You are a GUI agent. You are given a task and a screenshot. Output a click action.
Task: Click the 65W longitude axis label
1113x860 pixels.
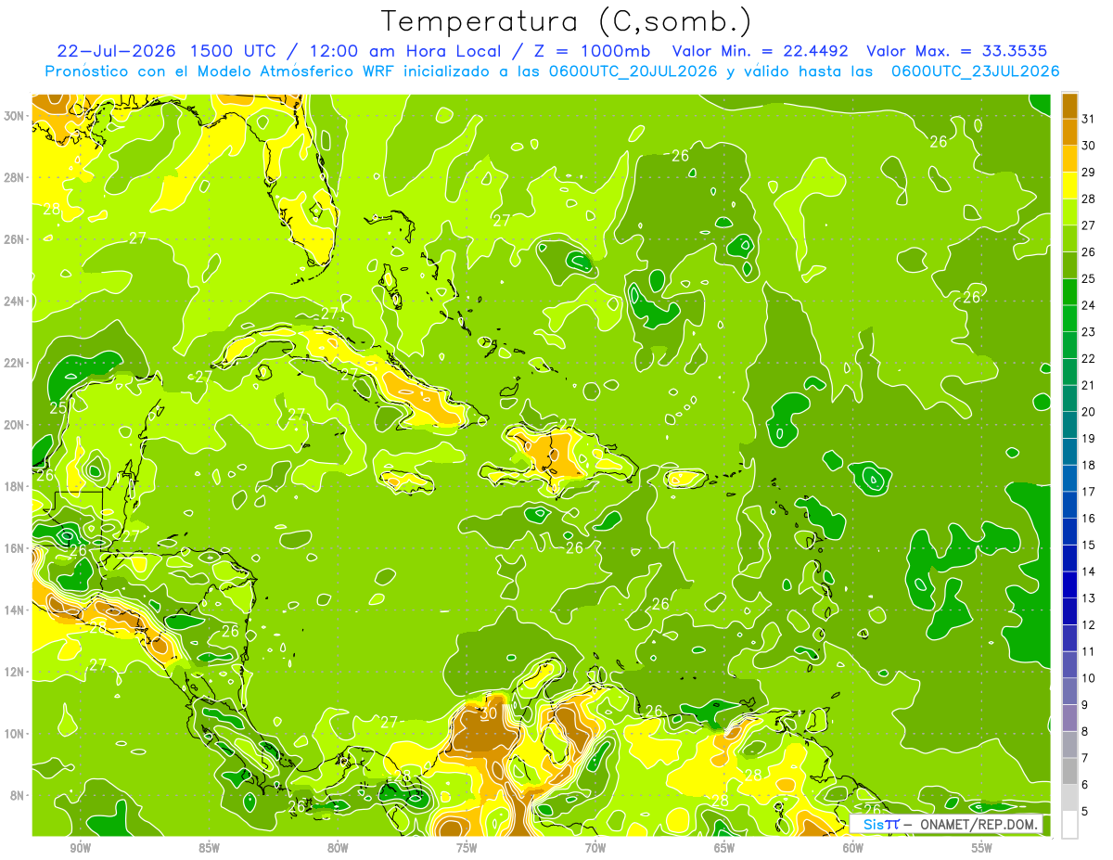pos(724,848)
